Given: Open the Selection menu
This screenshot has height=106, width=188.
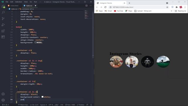Looking at the screenshot, I should pos(19,2).
